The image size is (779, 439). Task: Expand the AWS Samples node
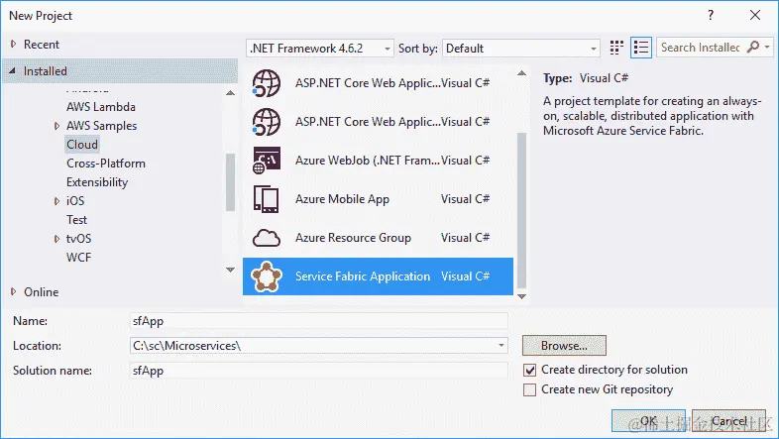(56, 126)
